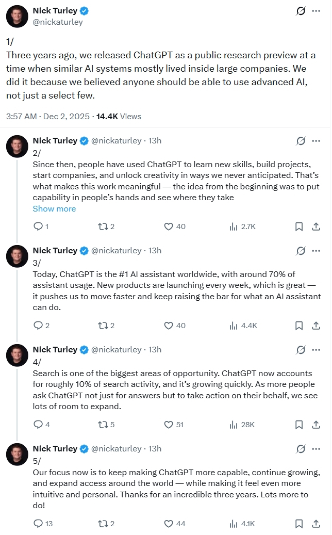The width and height of the screenshot is (332, 535).
Task: Reply to the 5/ tweet with 13 replies
Action: point(38,524)
